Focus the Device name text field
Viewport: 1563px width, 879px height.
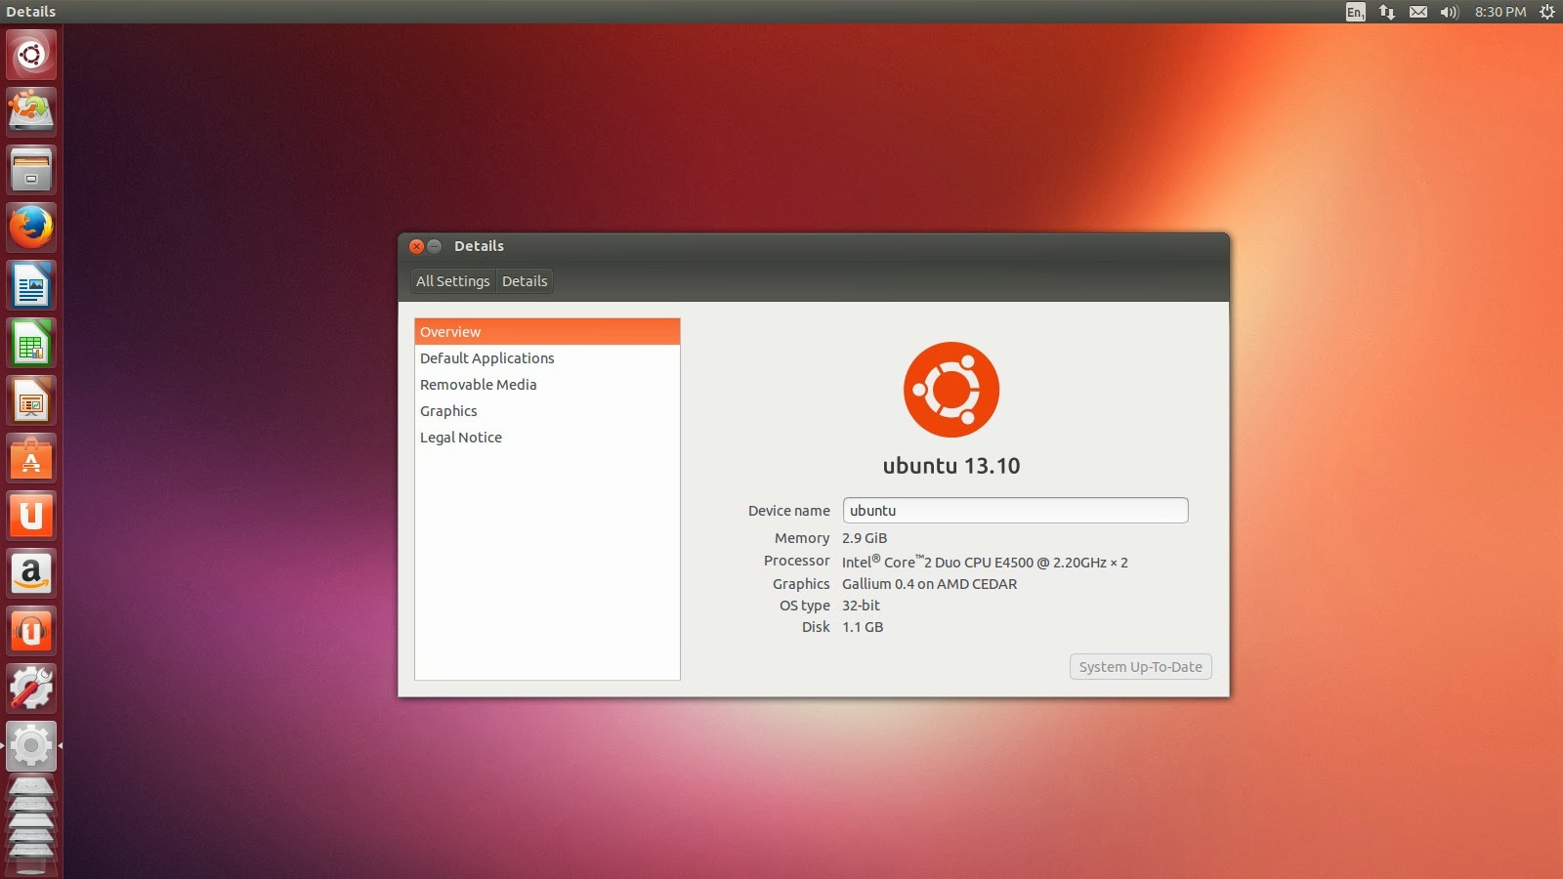[x=1016, y=511]
